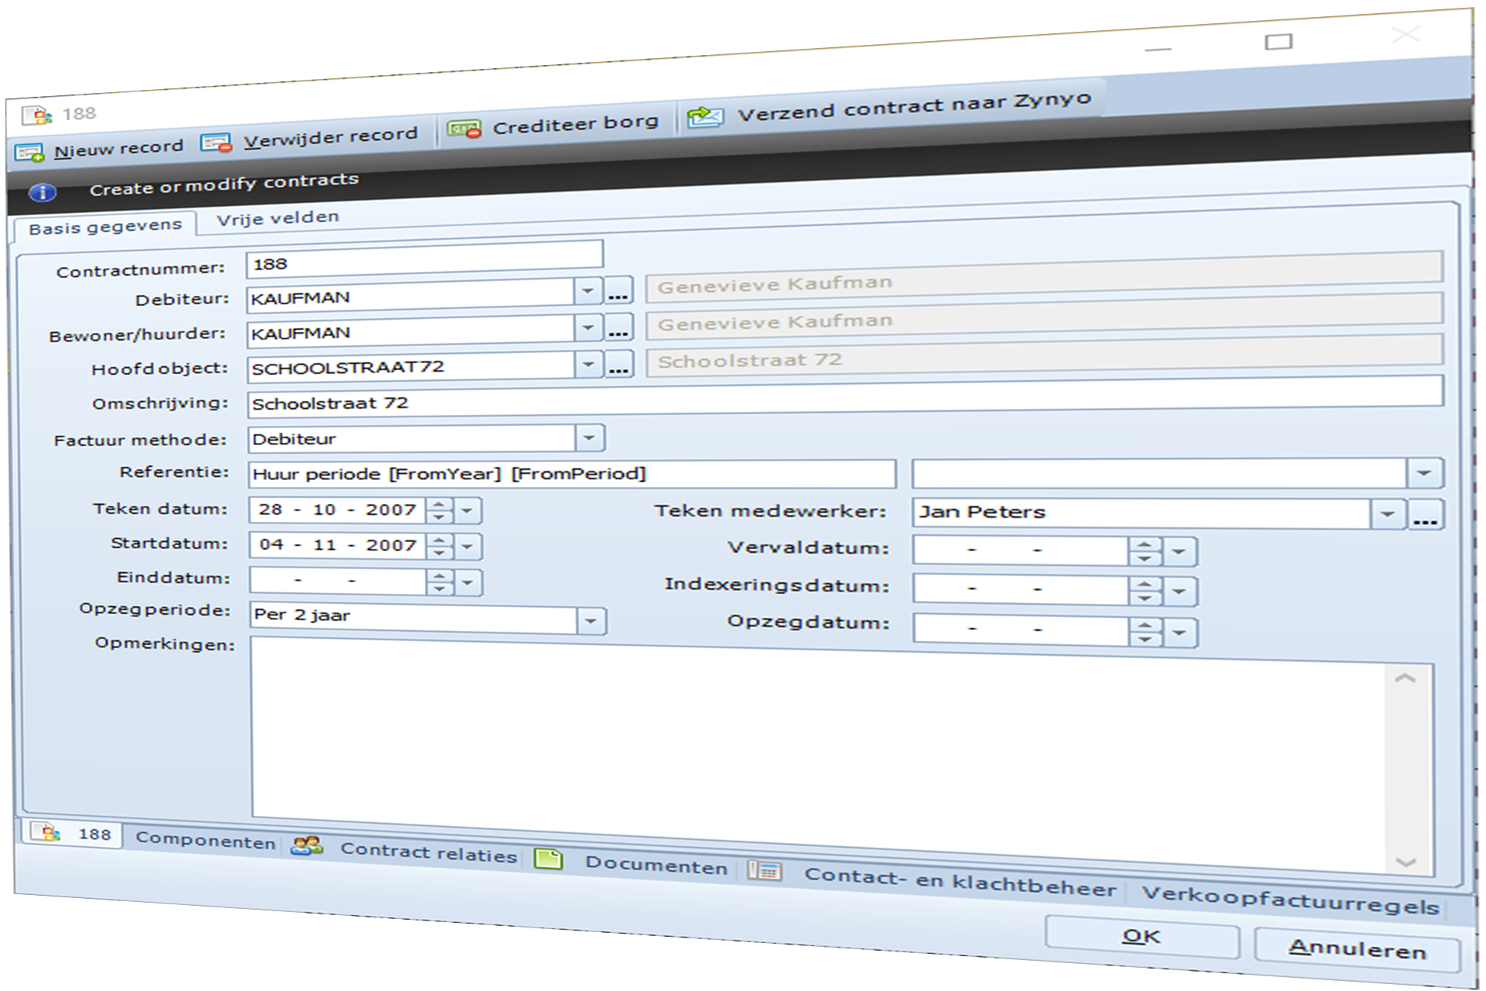Open Contact- en klachtbeheer tab icon
1486x991 pixels.
click(x=765, y=871)
